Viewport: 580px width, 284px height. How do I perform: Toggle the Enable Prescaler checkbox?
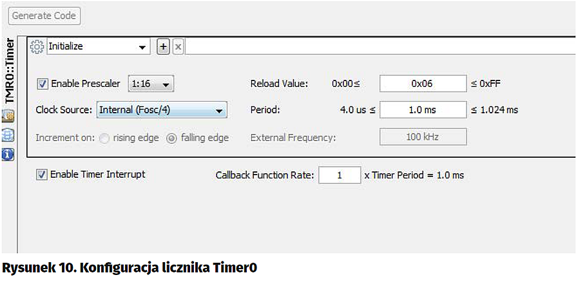coord(43,84)
